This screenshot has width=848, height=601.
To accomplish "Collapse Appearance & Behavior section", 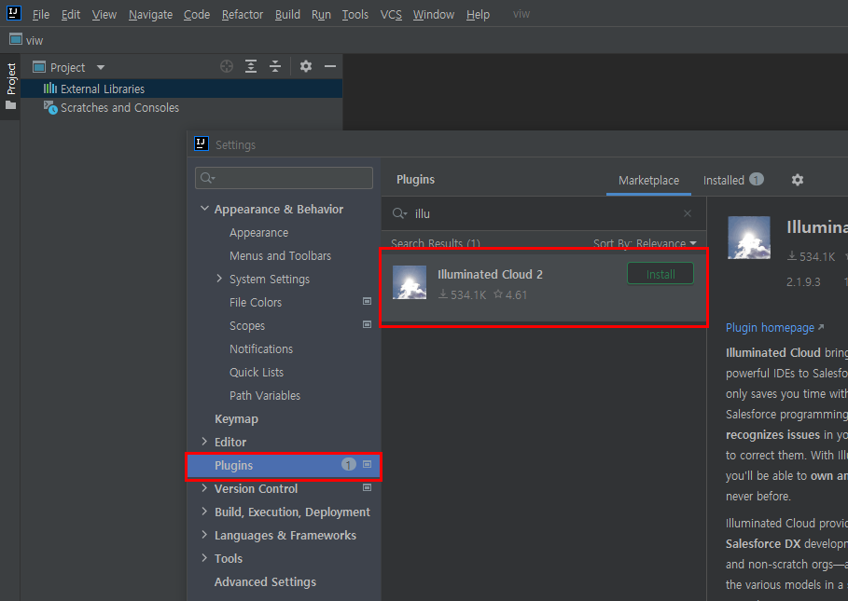I will coord(204,209).
